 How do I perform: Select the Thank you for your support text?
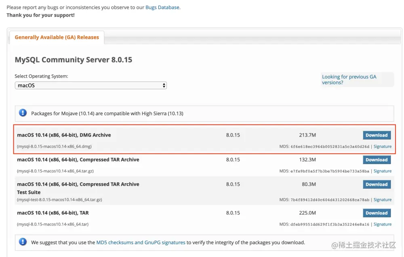40,15
